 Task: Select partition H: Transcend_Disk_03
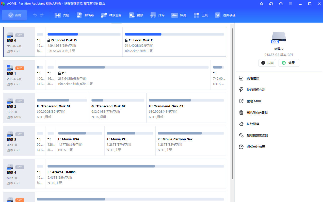(186, 108)
